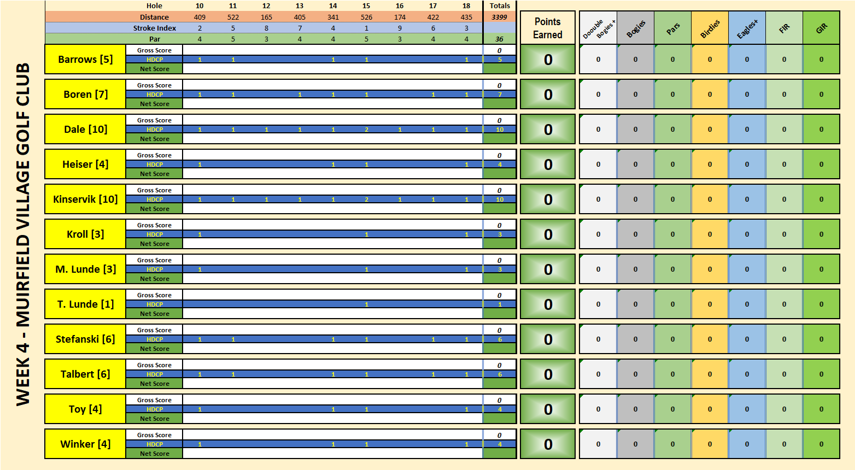The height and width of the screenshot is (470, 855).
Task: Click Kinservik's Points Earned value
Action: tap(547, 199)
